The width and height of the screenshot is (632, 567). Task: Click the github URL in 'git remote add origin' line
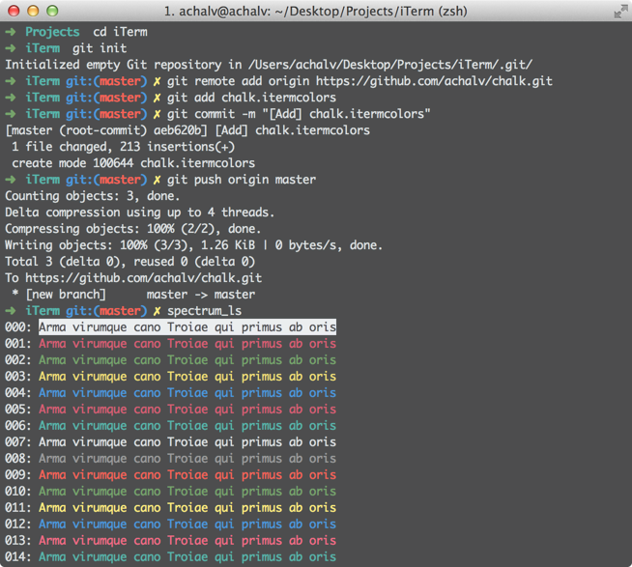tap(434, 81)
